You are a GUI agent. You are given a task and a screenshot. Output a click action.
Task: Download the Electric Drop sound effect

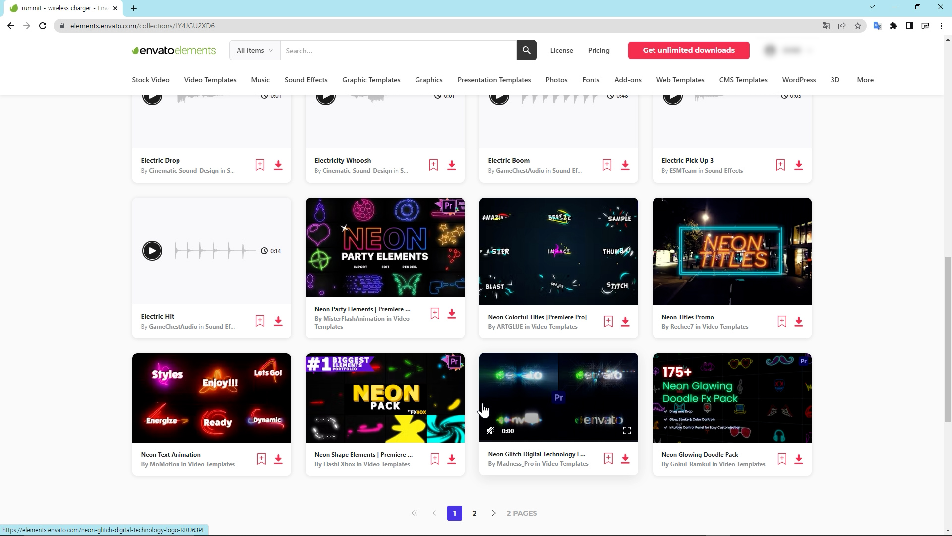[x=278, y=165]
